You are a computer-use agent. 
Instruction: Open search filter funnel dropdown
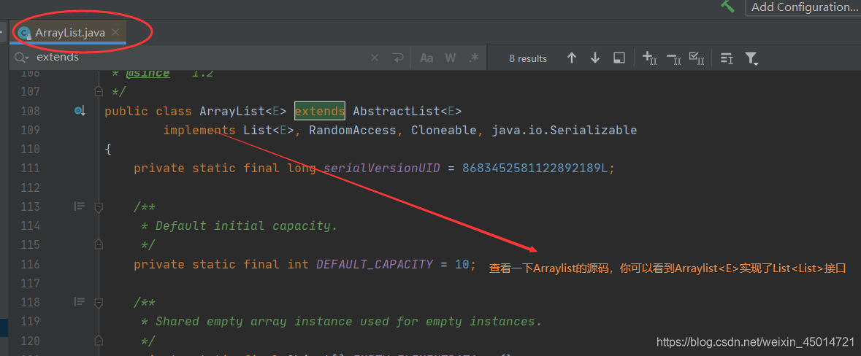[751, 58]
